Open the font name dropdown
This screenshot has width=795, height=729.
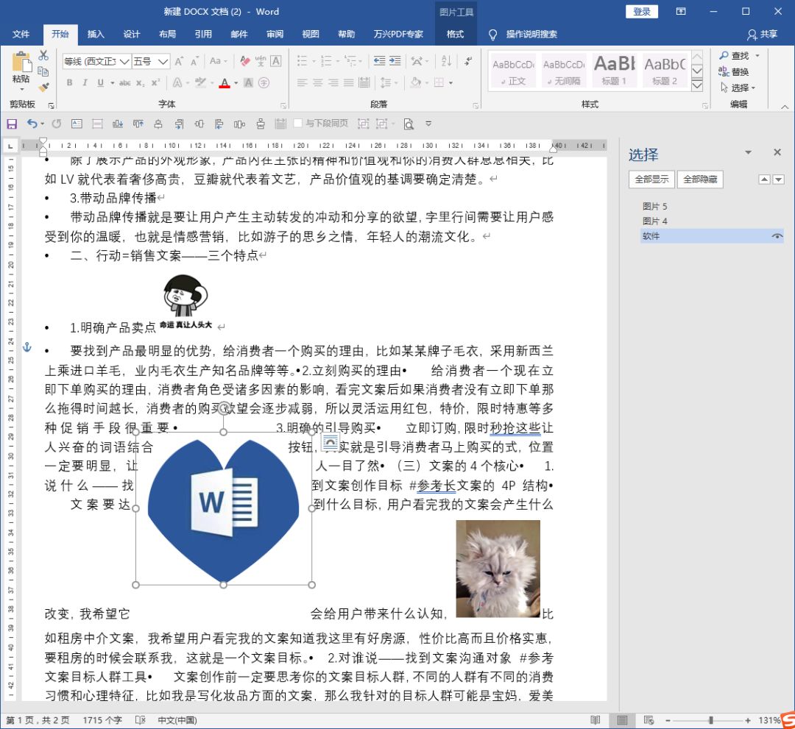pos(124,61)
